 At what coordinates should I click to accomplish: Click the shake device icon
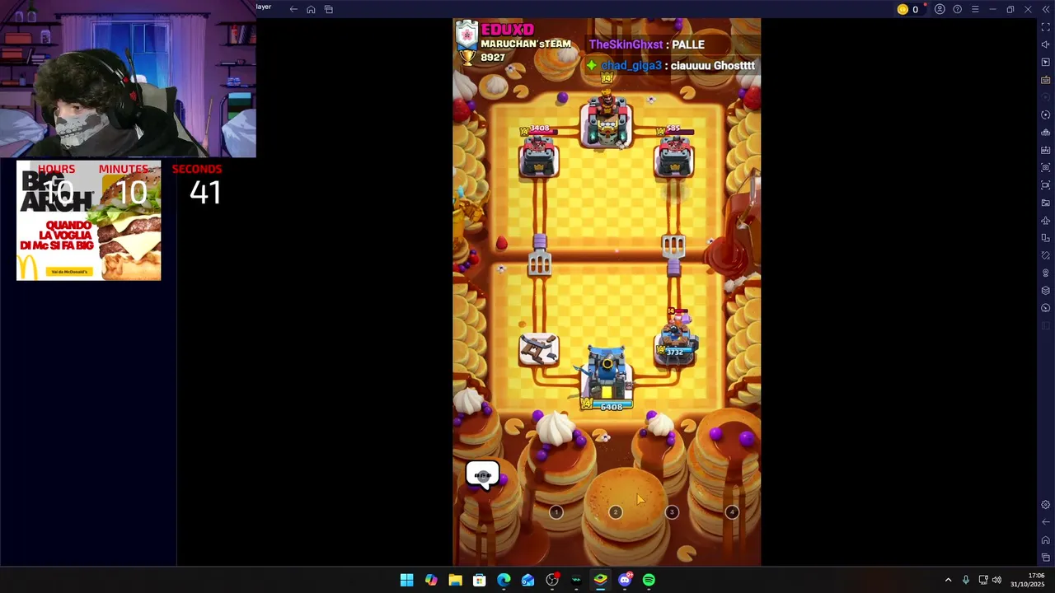click(1045, 255)
